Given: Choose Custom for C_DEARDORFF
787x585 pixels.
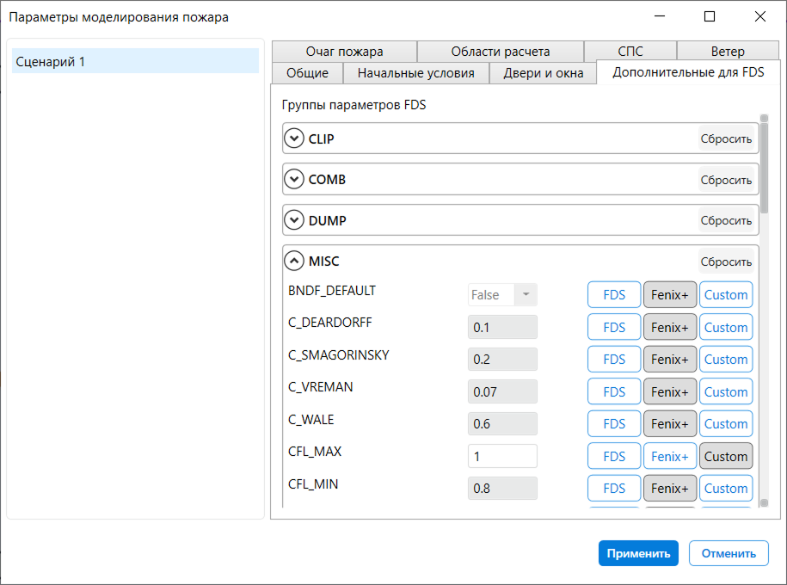Looking at the screenshot, I should click(726, 328).
